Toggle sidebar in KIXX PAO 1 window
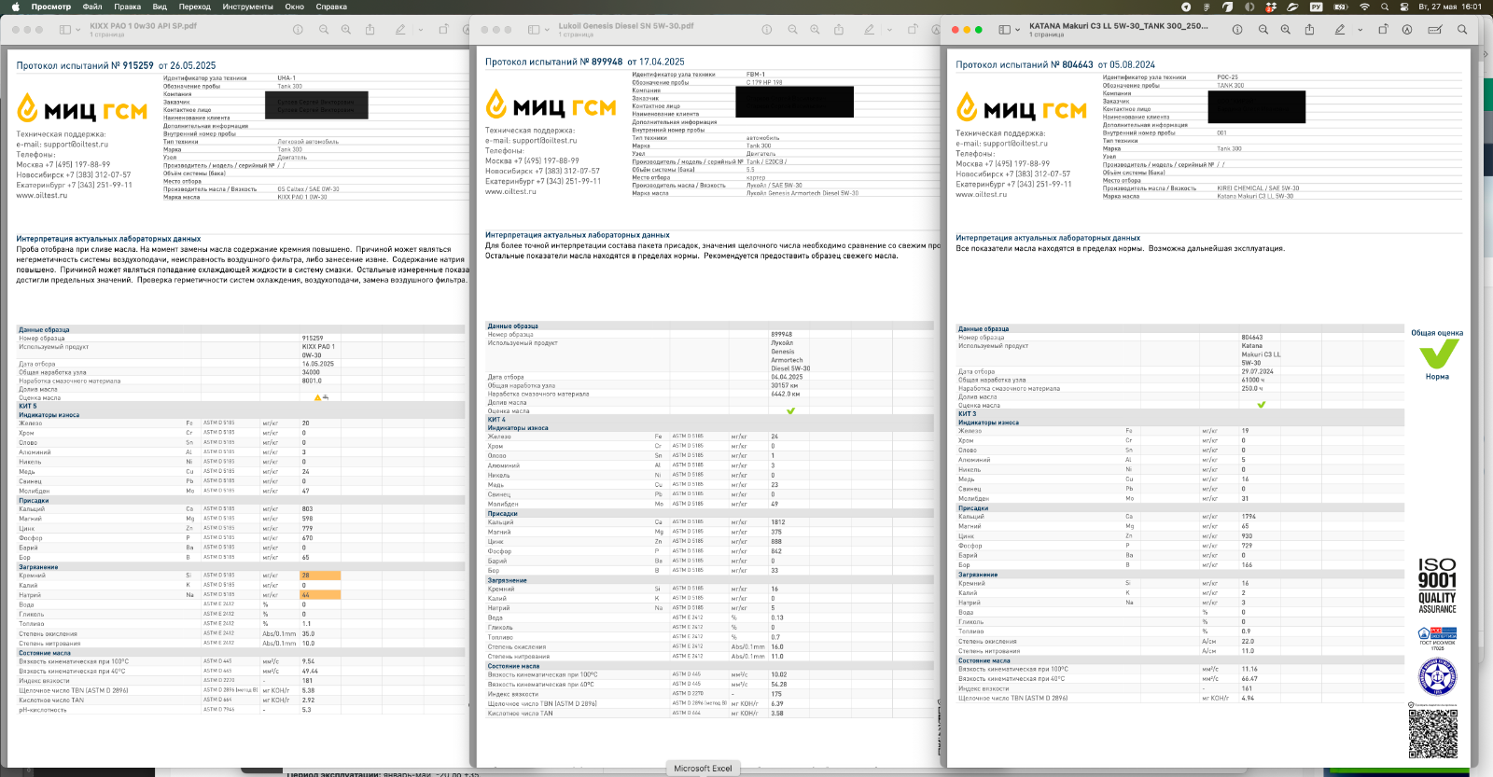 click(x=64, y=30)
